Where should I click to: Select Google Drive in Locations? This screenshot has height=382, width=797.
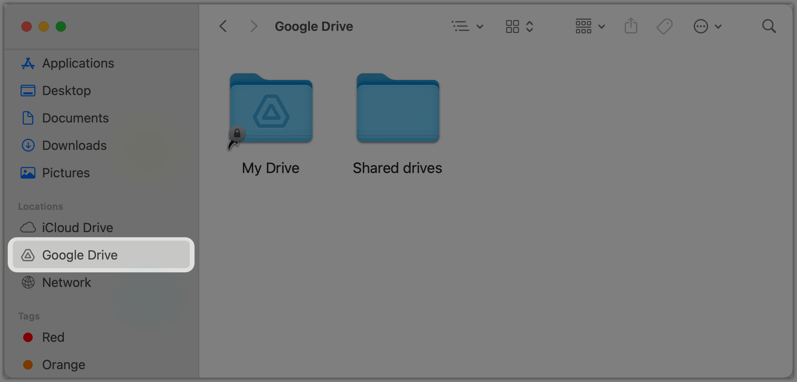(101, 255)
